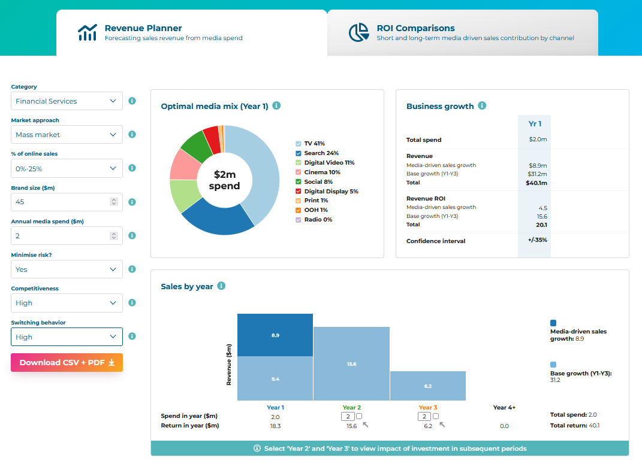Click the Base growth (Y1-Y3) legend swatch
This screenshot has height=467, width=642.
pos(553,365)
